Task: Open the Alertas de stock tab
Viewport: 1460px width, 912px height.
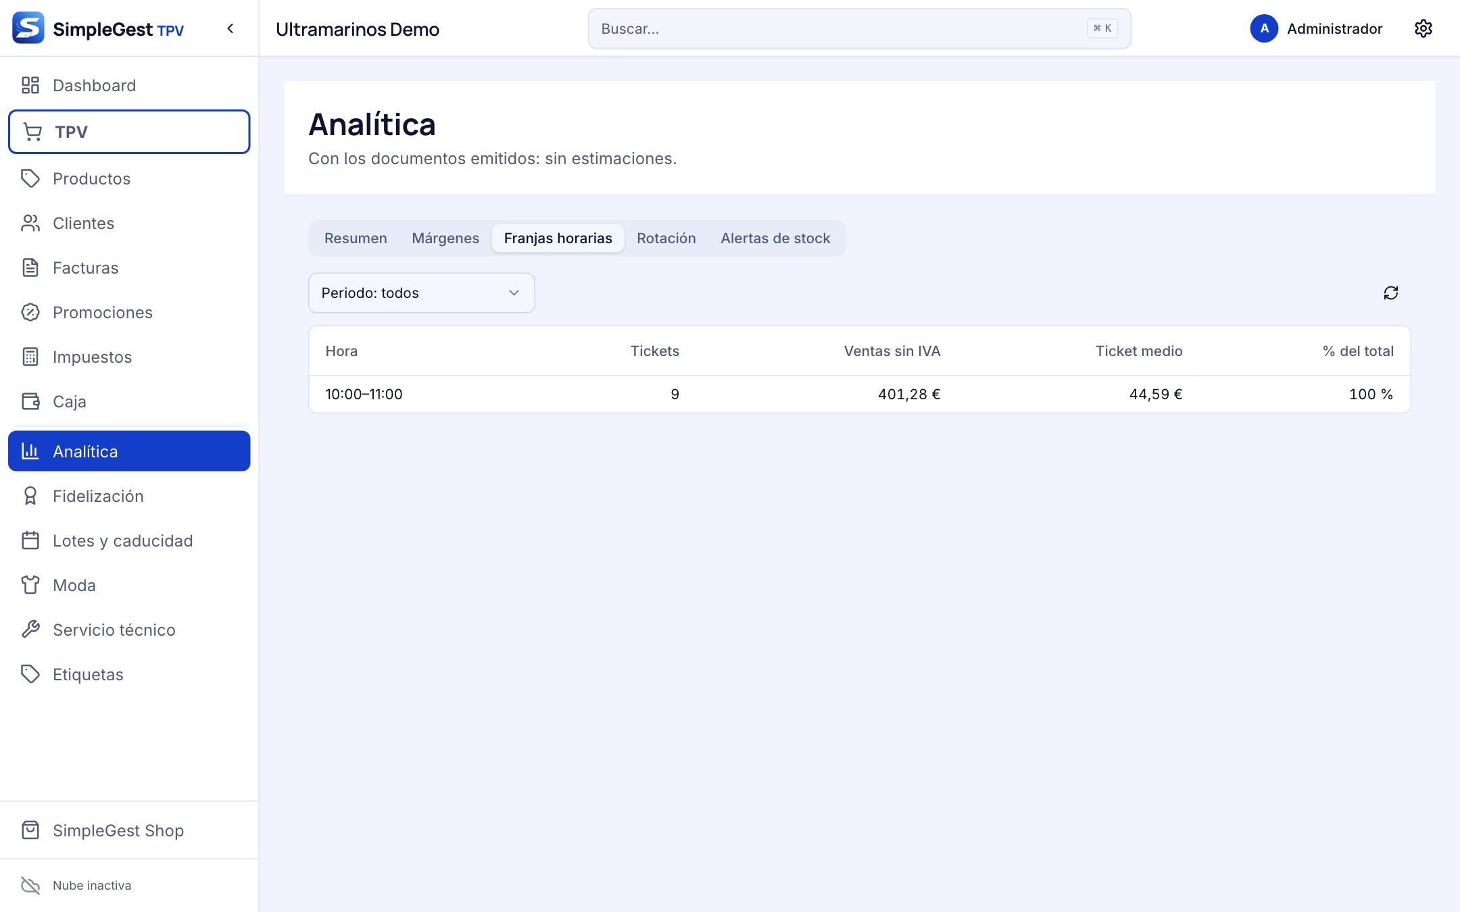Action: [775, 238]
